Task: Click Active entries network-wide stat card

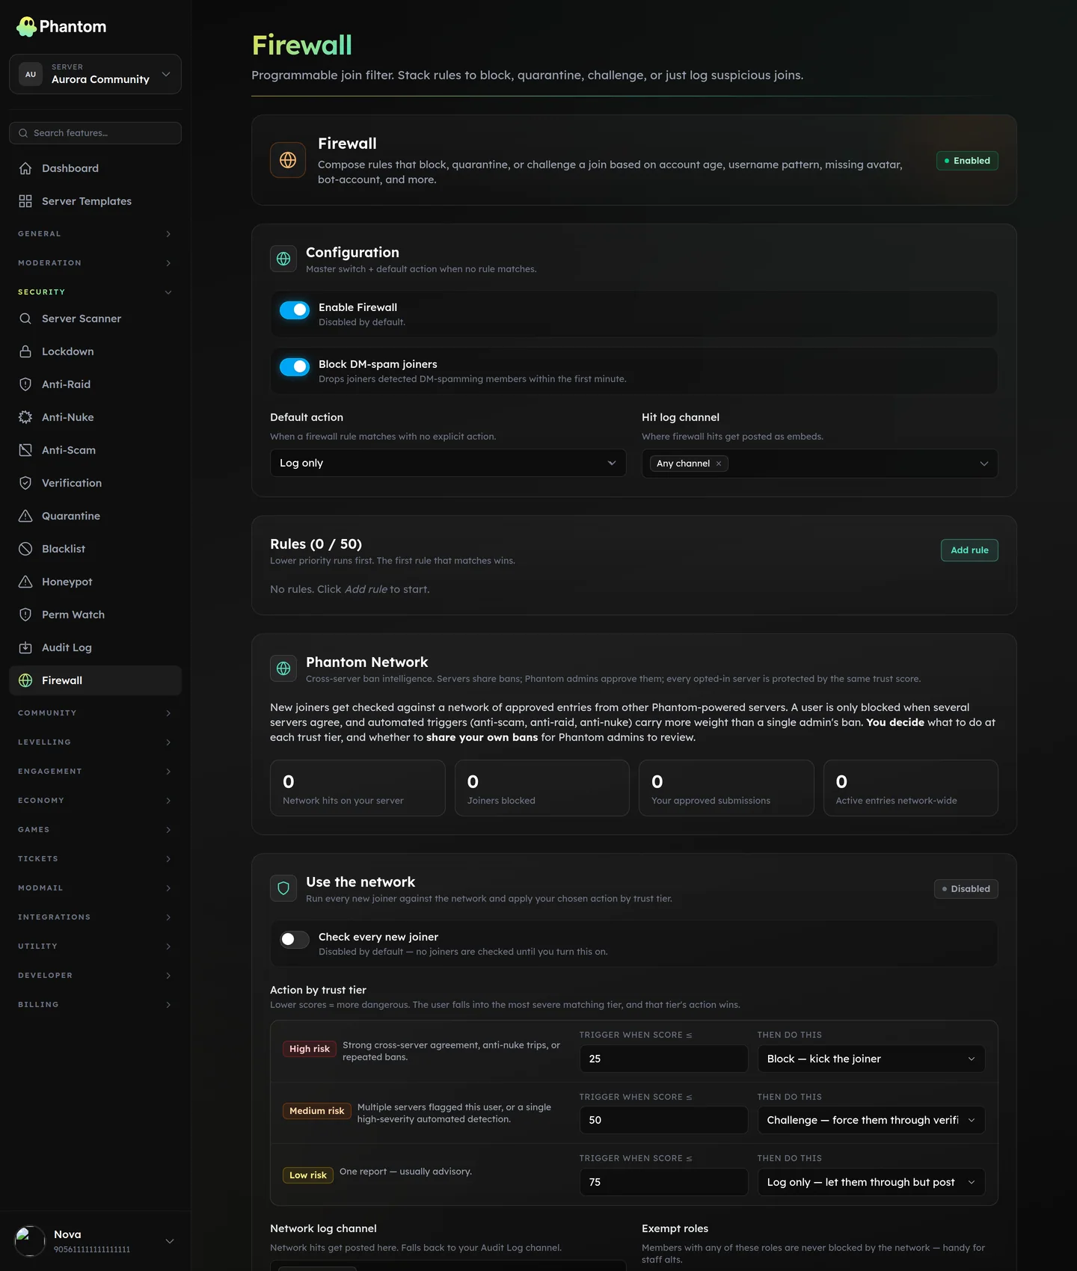Action: click(911, 788)
